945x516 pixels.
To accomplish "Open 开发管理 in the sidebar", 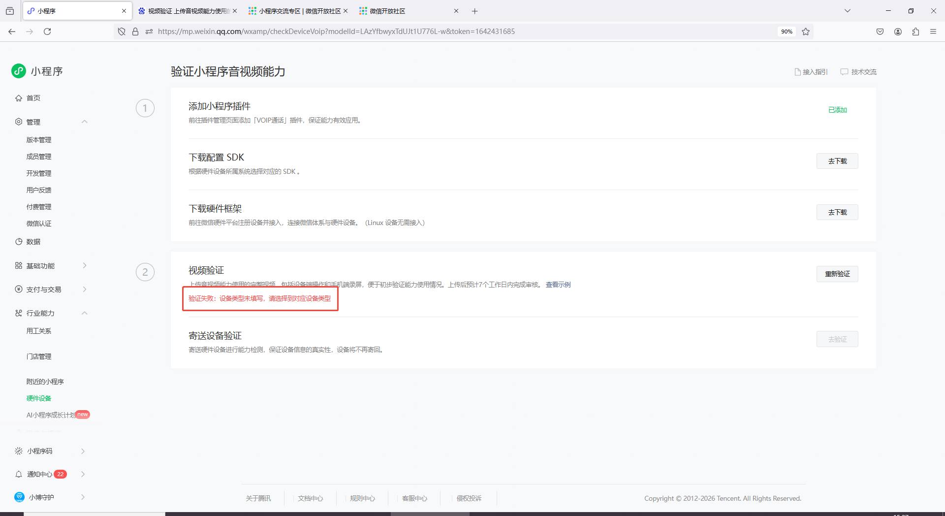I will (39, 173).
